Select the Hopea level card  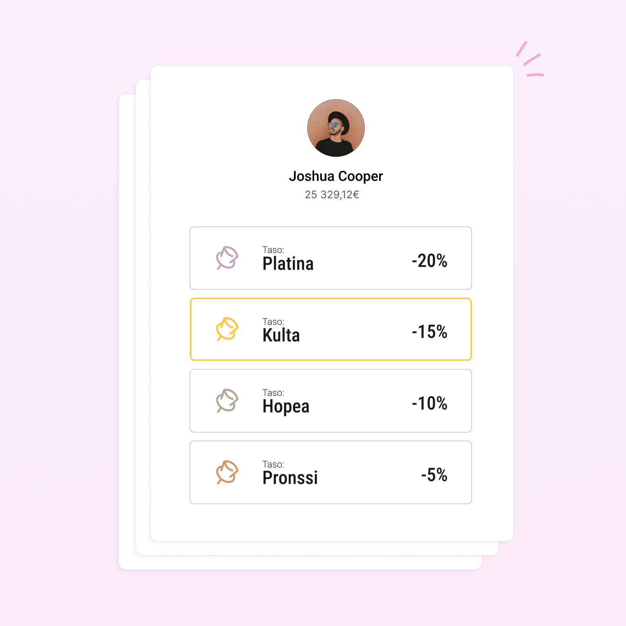click(x=331, y=401)
